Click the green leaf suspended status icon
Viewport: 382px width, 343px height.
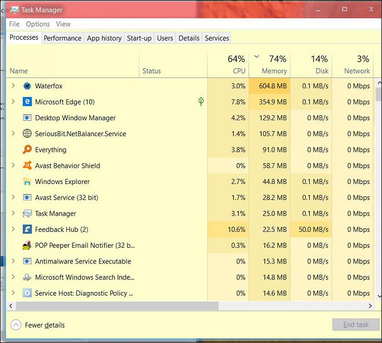[x=201, y=101]
